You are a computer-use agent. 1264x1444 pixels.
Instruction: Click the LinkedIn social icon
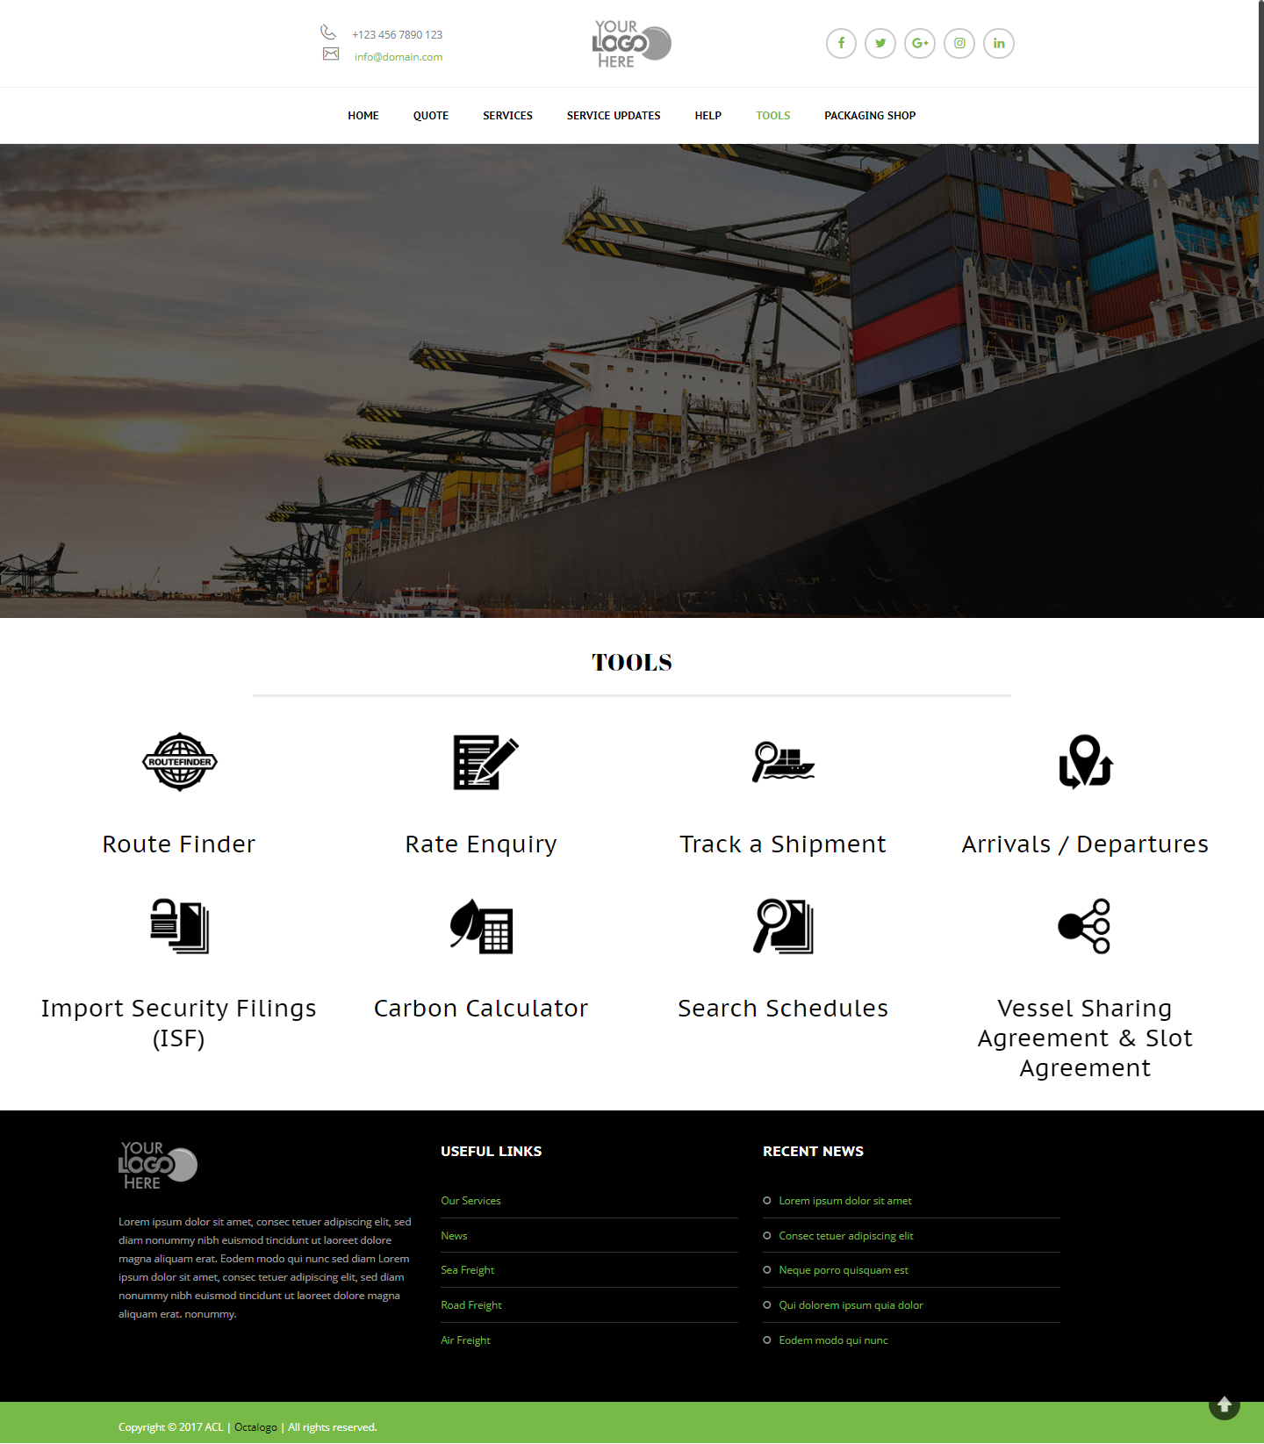tap(999, 43)
